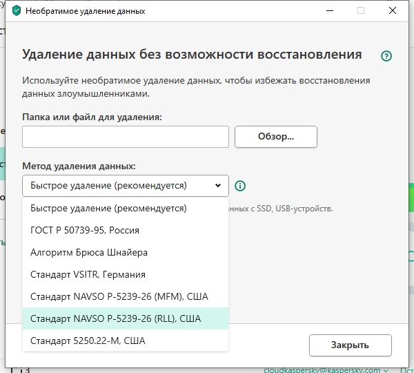Minimize the Необратимое удаление данных window
This screenshot has width=414, height=373.
pos(330,10)
